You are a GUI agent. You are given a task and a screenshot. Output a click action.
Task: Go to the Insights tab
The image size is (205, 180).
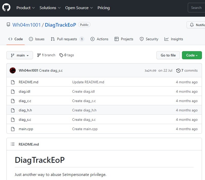[x=174, y=39]
